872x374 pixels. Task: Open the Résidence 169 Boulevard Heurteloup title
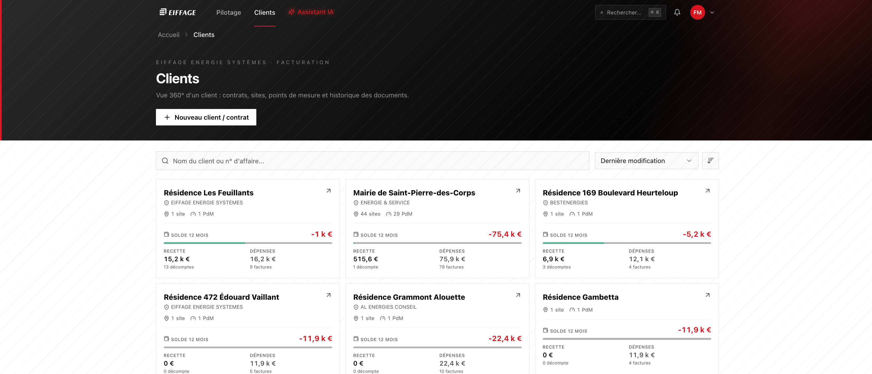coord(610,193)
